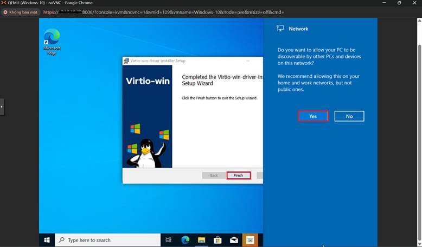Select the Virtio installer taskbar icon
Image resolution: width=422 pixels, height=247 pixels.
(250, 240)
